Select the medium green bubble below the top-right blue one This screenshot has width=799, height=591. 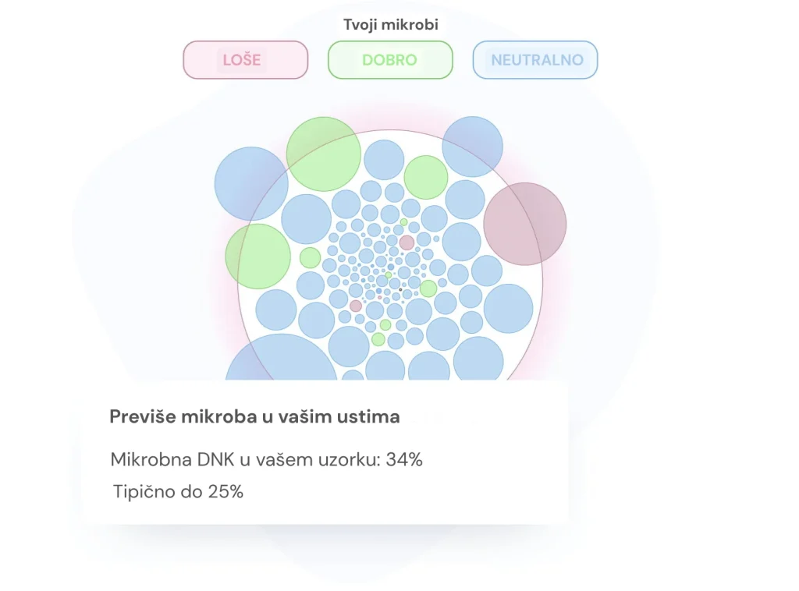pos(426,177)
